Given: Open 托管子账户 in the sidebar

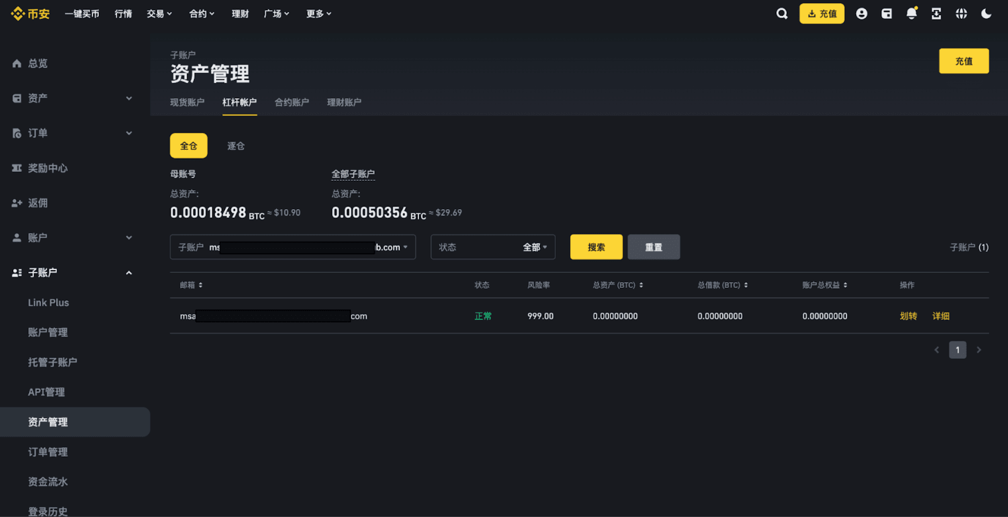Looking at the screenshot, I should coord(52,363).
